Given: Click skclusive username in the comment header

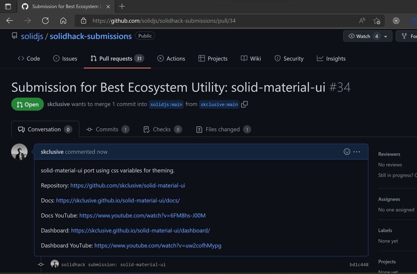Looking at the screenshot, I should click(52, 152).
